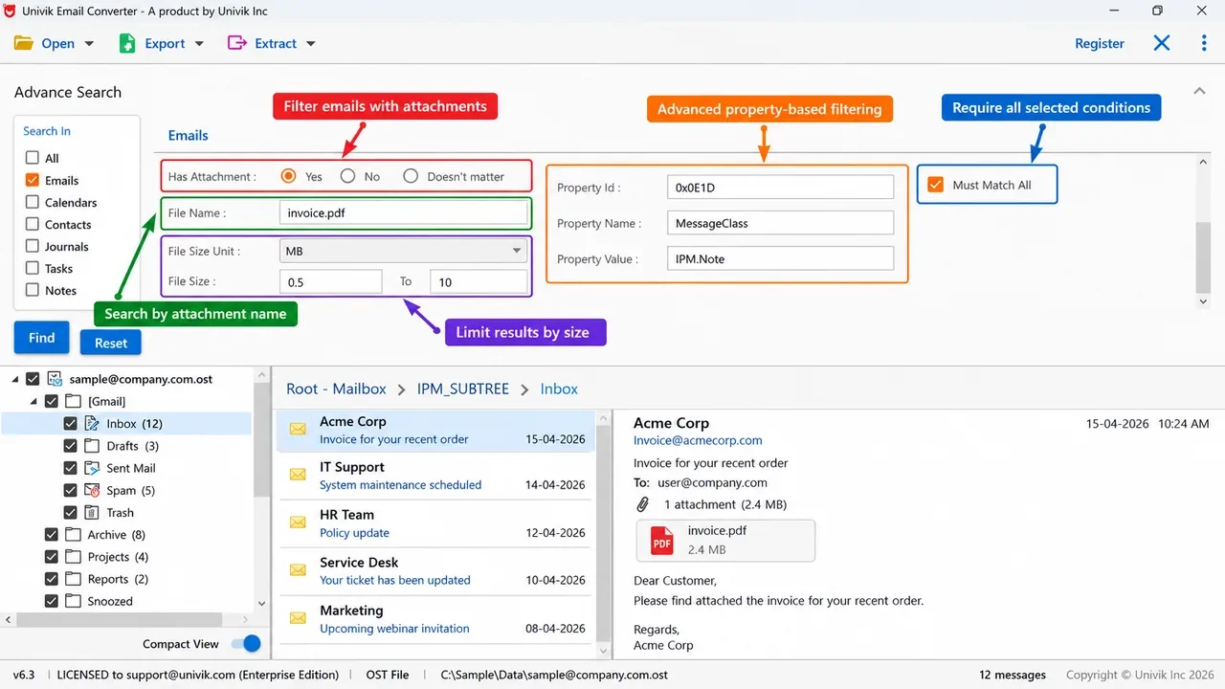The height and width of the screenshot is (689, 1225).
Task: Click the Find button
Action: [41, 338]
